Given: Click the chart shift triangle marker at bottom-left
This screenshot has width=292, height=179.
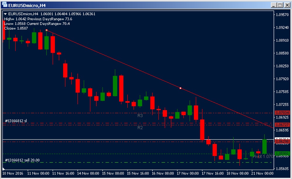Looking at the screenshot, I should tap(4, 169).
